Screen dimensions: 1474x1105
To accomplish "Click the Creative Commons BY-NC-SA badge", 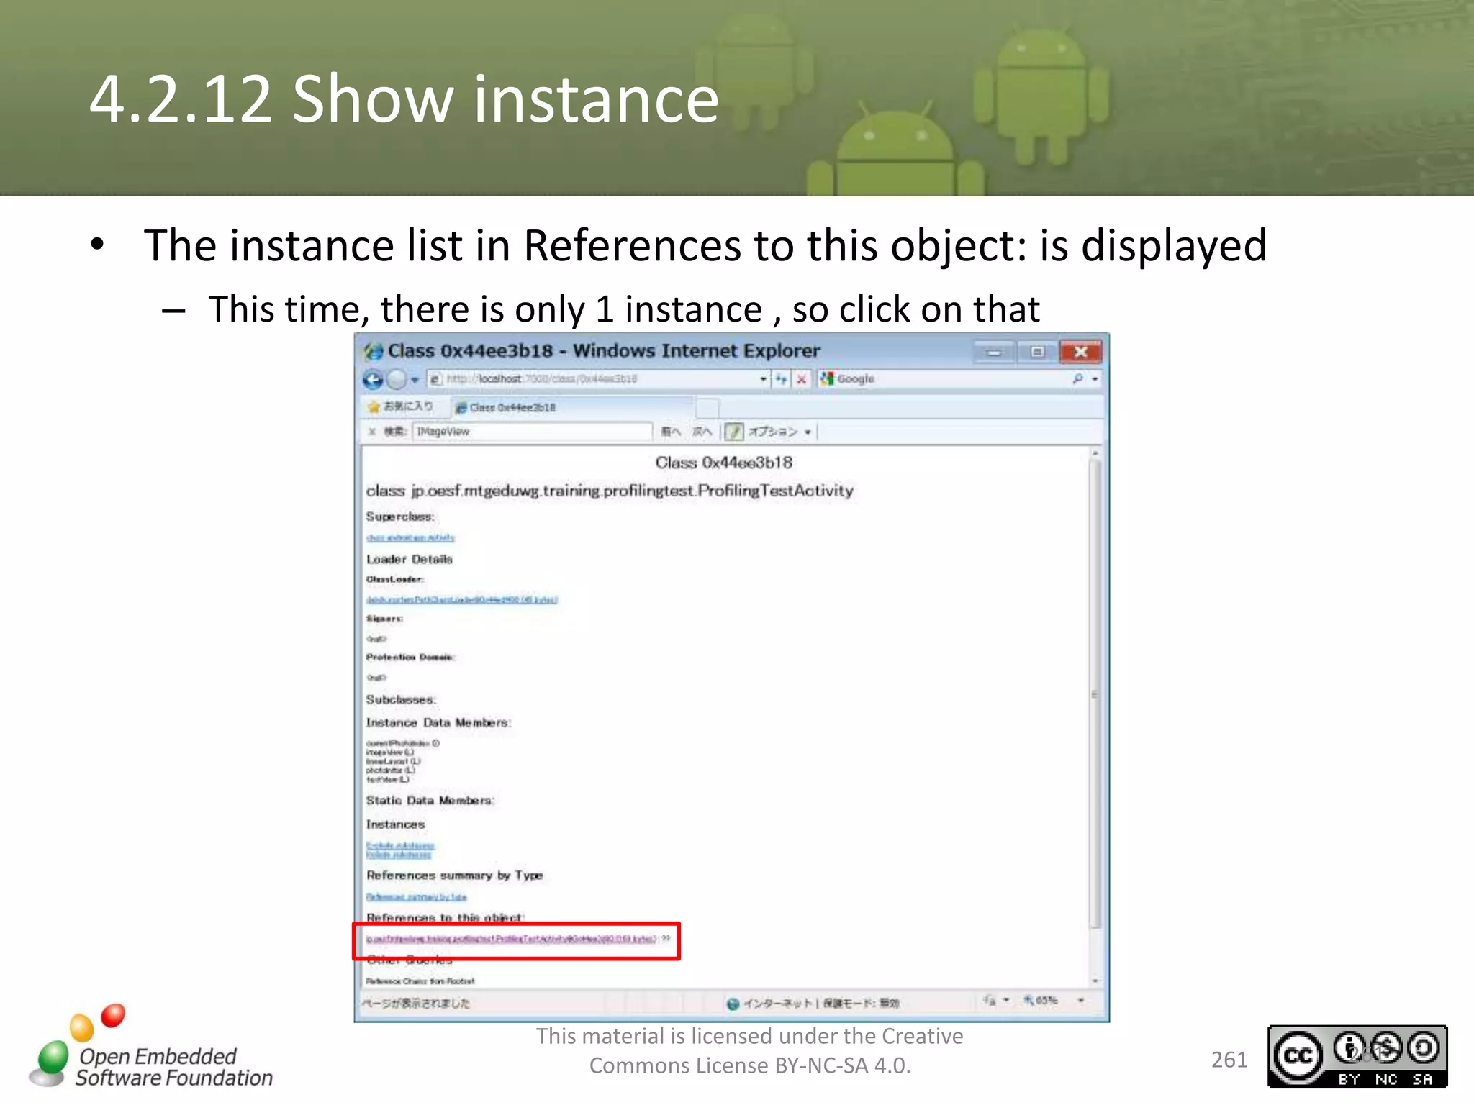I will pos(1357,1056).
